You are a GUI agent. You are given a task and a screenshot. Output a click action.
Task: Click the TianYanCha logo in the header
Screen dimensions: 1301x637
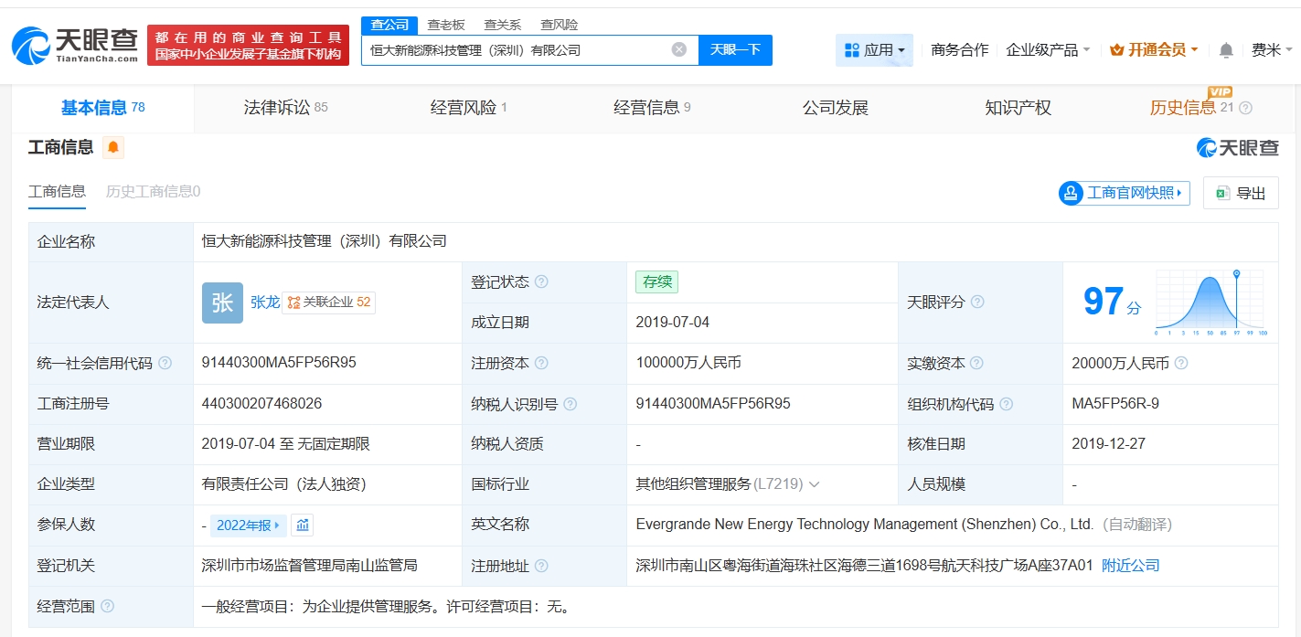click(x=75, y=45)
